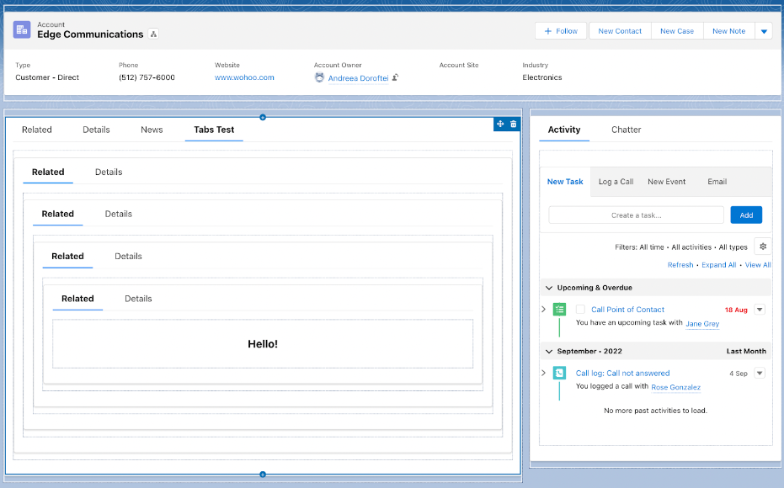The image size is (784, 488).
Task: Click the Hello! text component
Action: pyautogui.click(x=263, y=343)
